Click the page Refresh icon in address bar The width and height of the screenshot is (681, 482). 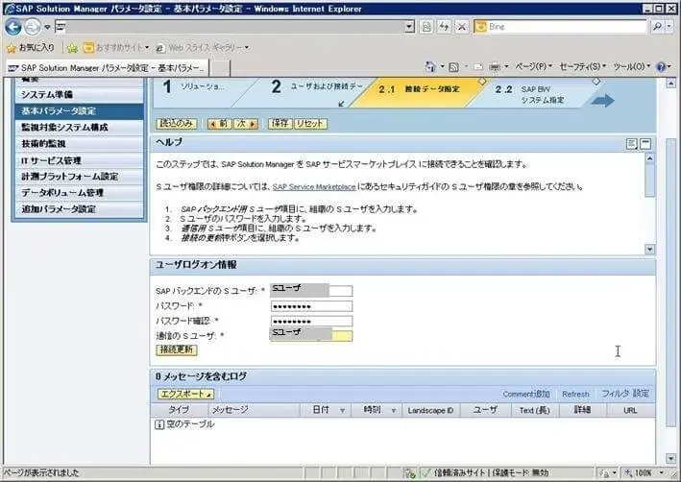444,27
